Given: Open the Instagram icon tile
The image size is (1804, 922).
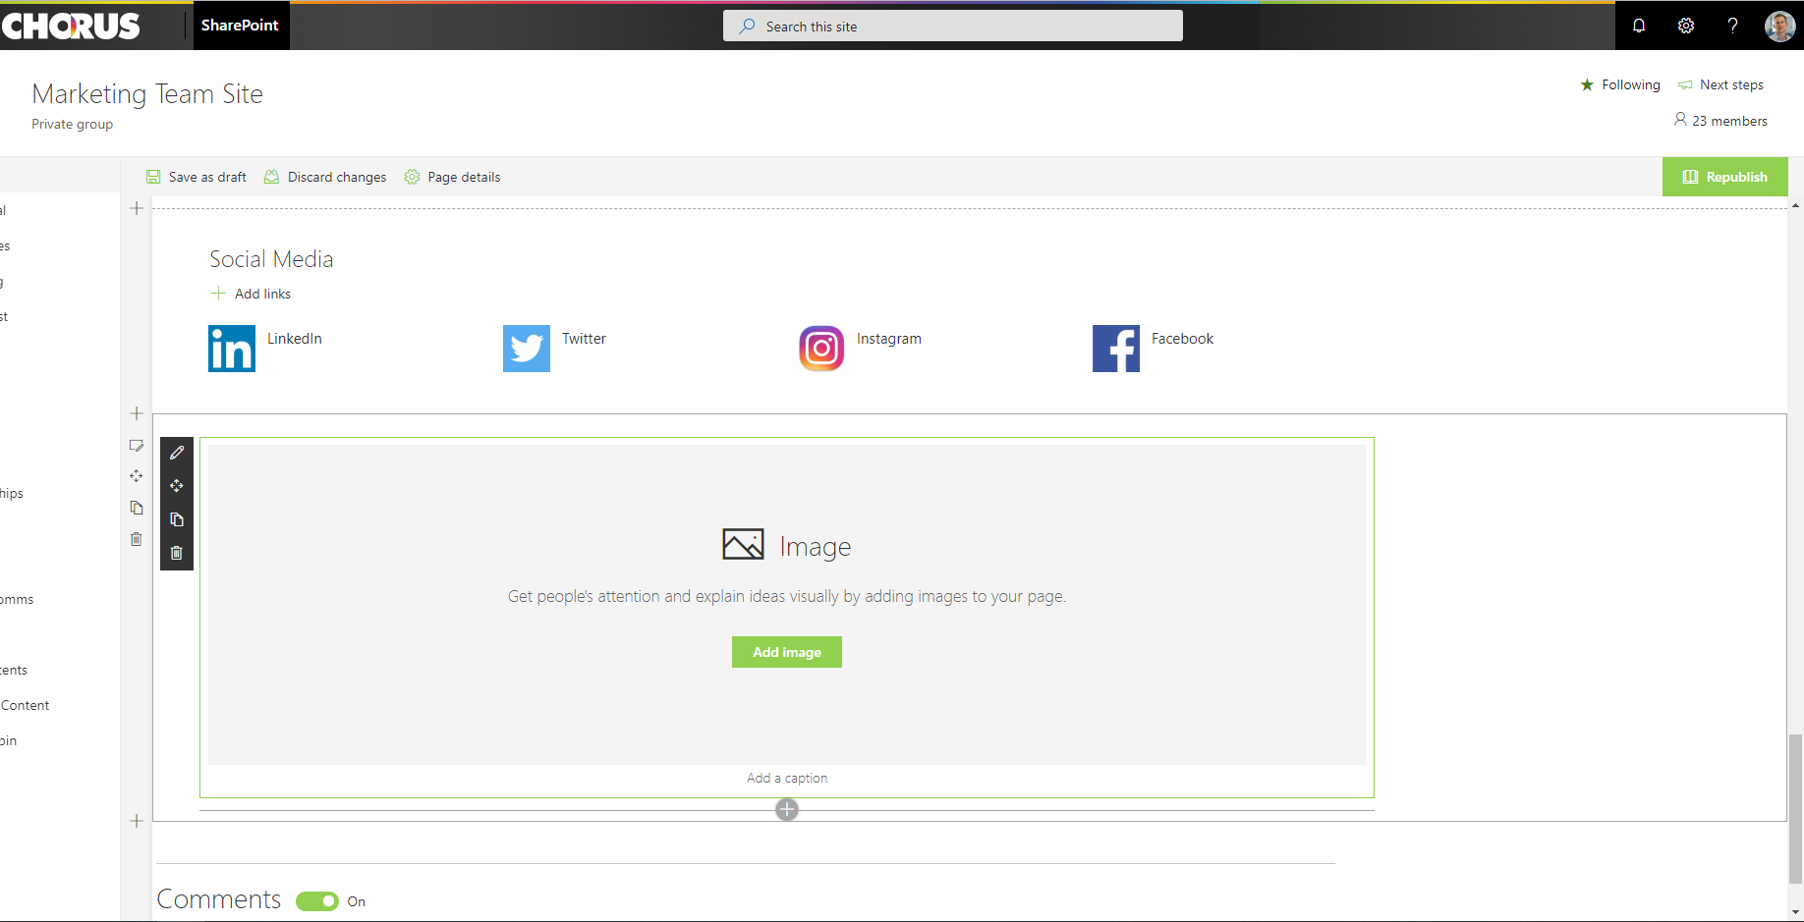Looking at the screenshot, I should coord(821,349).
